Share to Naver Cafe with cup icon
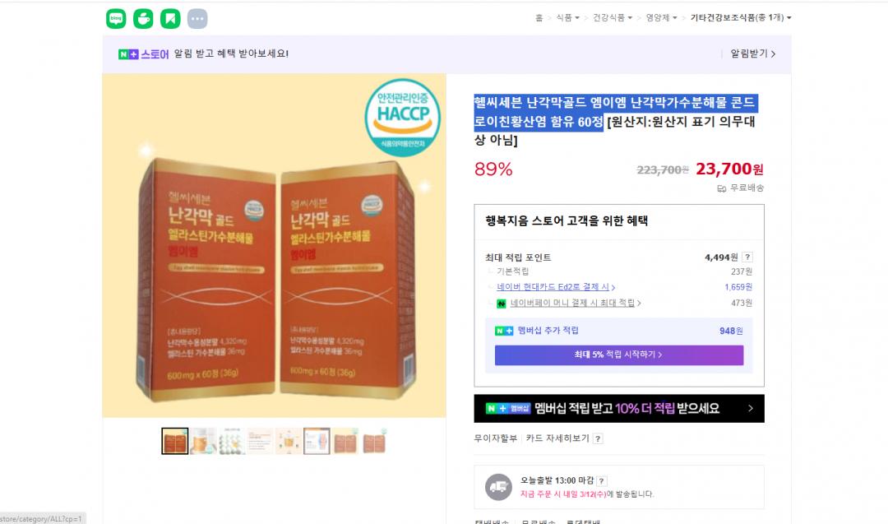Viewport: 888px width, 524px height. 143,19
